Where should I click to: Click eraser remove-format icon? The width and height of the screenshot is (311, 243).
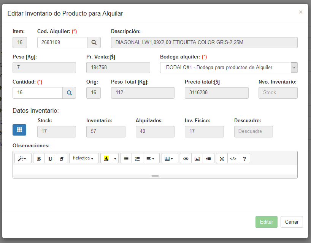click(x=62, y=158)
